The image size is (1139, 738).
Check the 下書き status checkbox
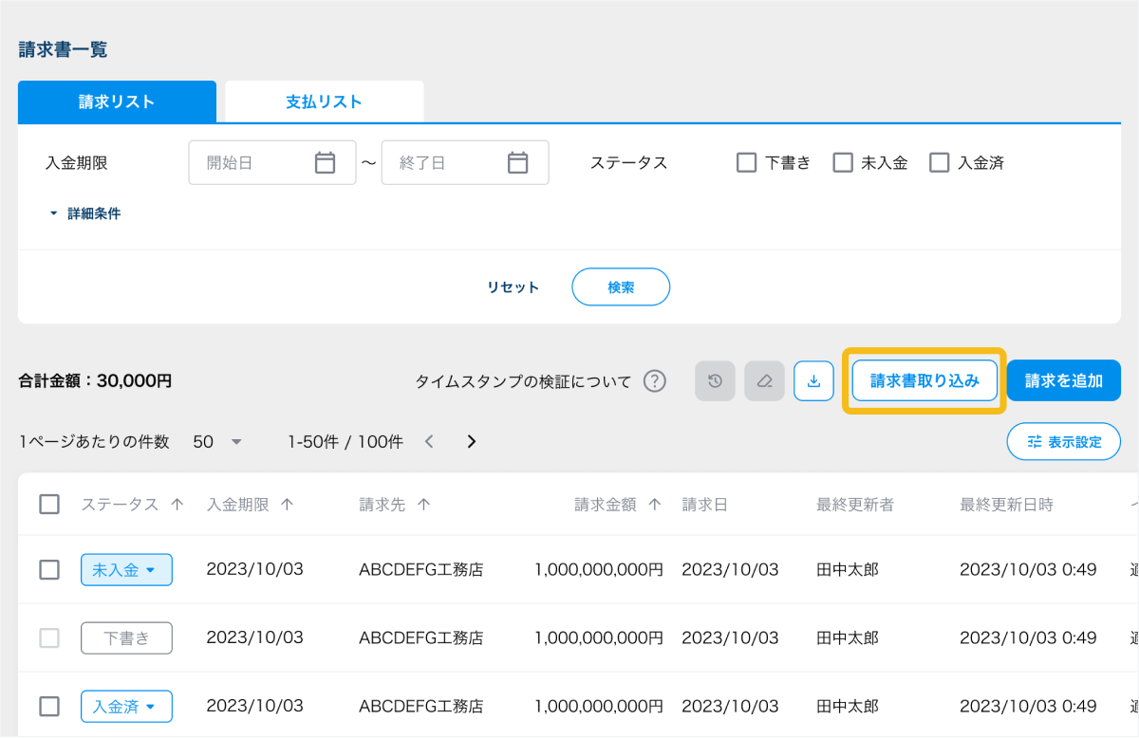pos(746,162)
